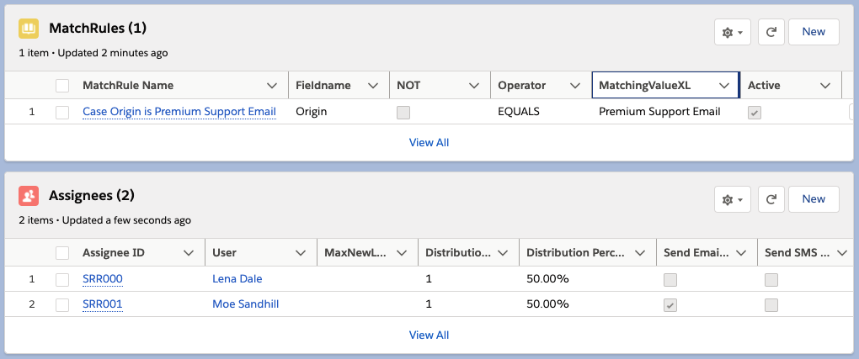Open assignee record SRR001
Viewport: 859px width, 359px height.
coord(103,304)
